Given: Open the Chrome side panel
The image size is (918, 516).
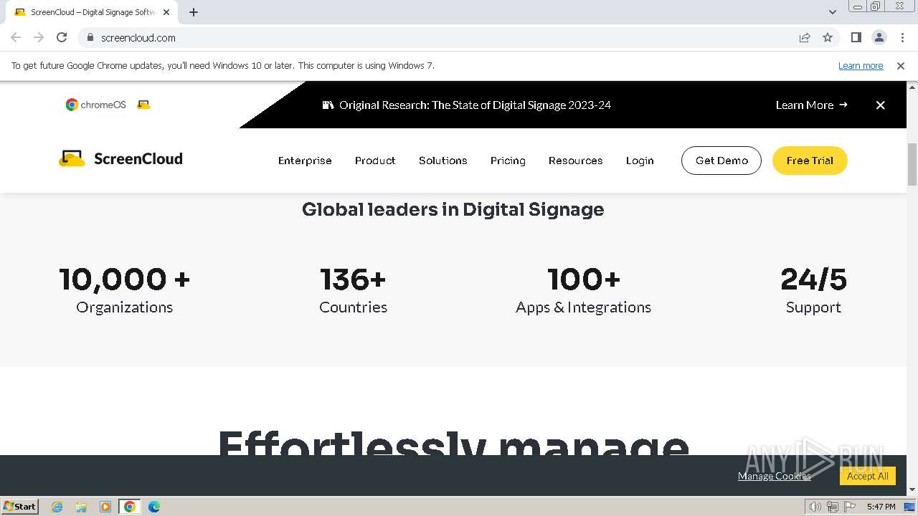Looking at the screenshot, I should point(856,37).
